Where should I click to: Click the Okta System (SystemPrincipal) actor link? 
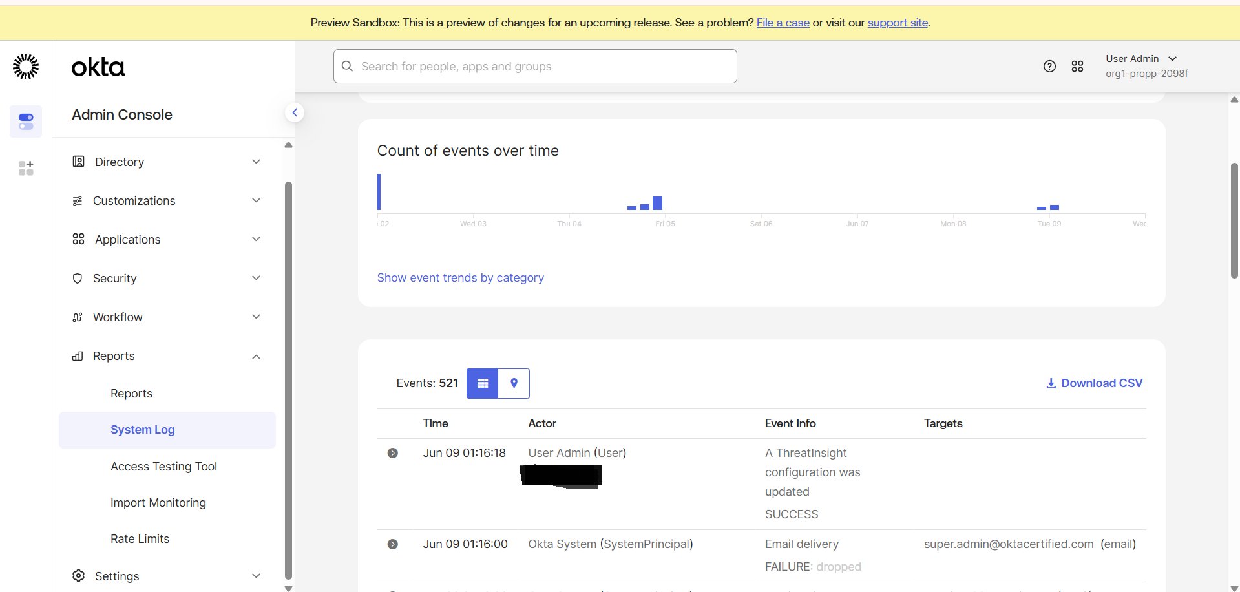pos(611,544)
